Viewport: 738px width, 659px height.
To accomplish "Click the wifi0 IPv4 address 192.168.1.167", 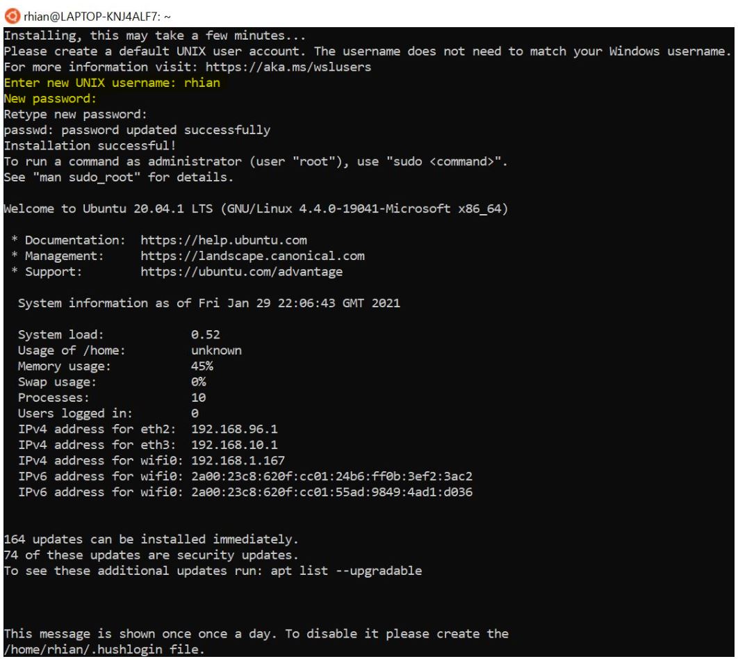I will coord(238,460).
